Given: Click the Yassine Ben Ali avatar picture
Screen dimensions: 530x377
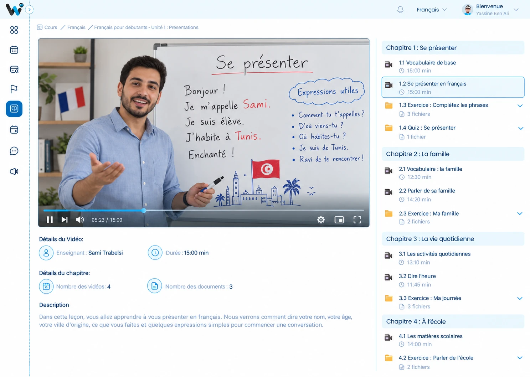Looking at the screenshot, I should (468, 10).
